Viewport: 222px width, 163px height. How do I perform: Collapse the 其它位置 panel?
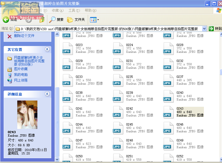(47, 49)
